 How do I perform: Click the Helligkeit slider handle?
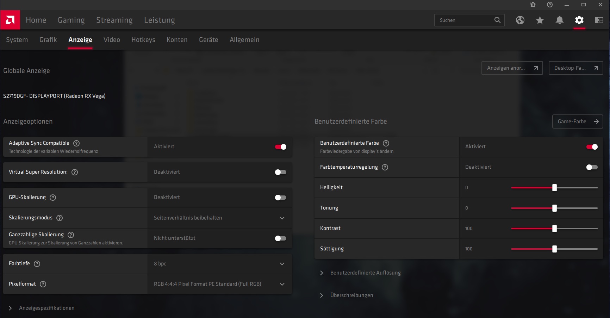pyautogui.click(x=554, y=188)
